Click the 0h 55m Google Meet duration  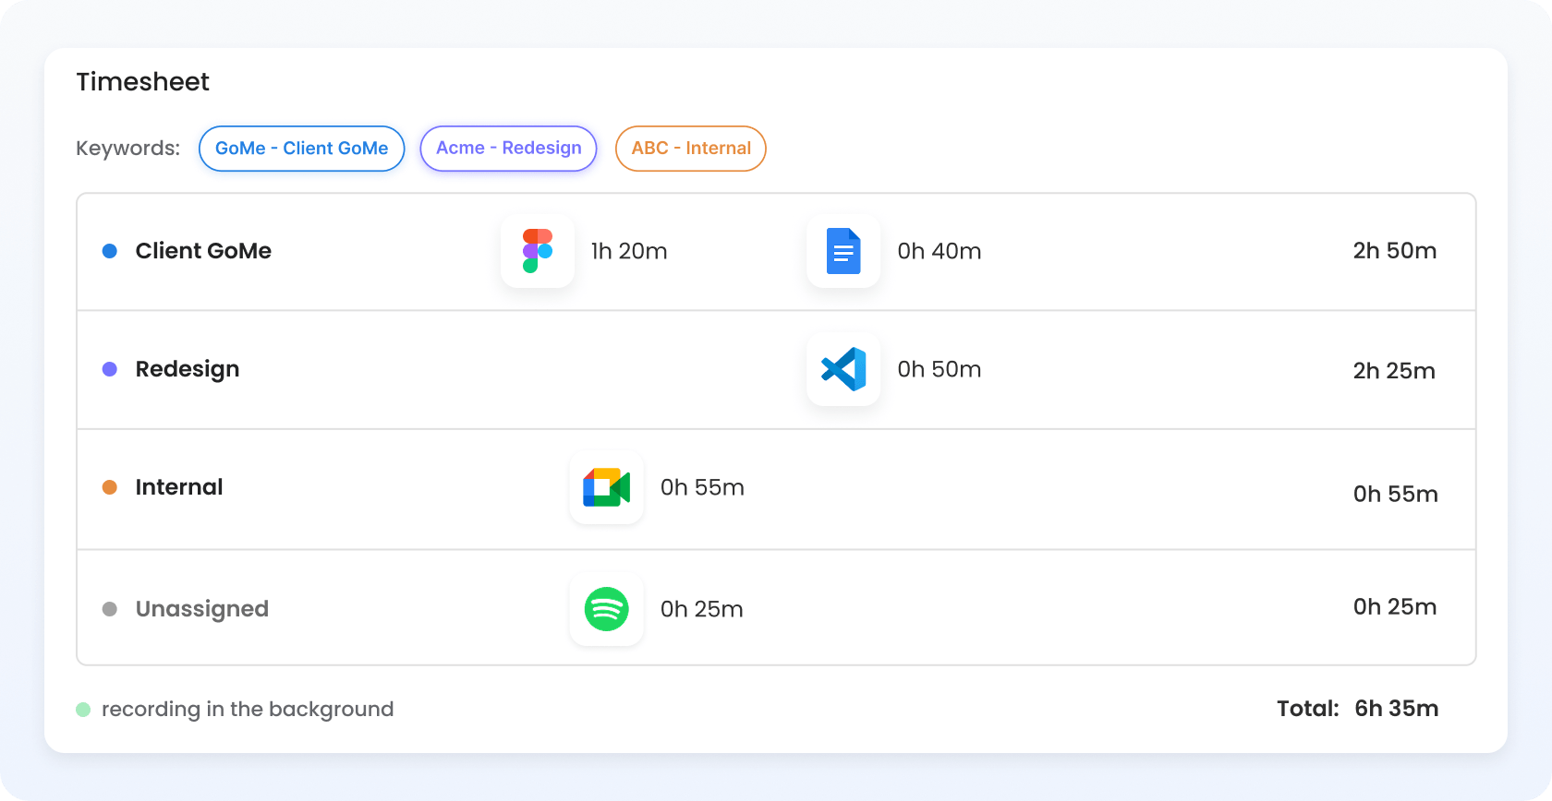tap(702, 487)
